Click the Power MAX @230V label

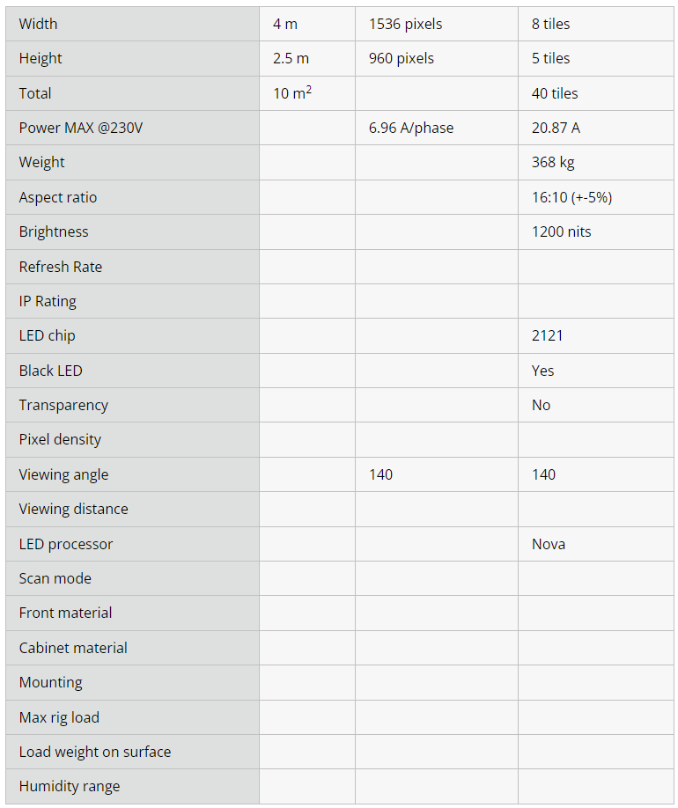click(80, 128)
